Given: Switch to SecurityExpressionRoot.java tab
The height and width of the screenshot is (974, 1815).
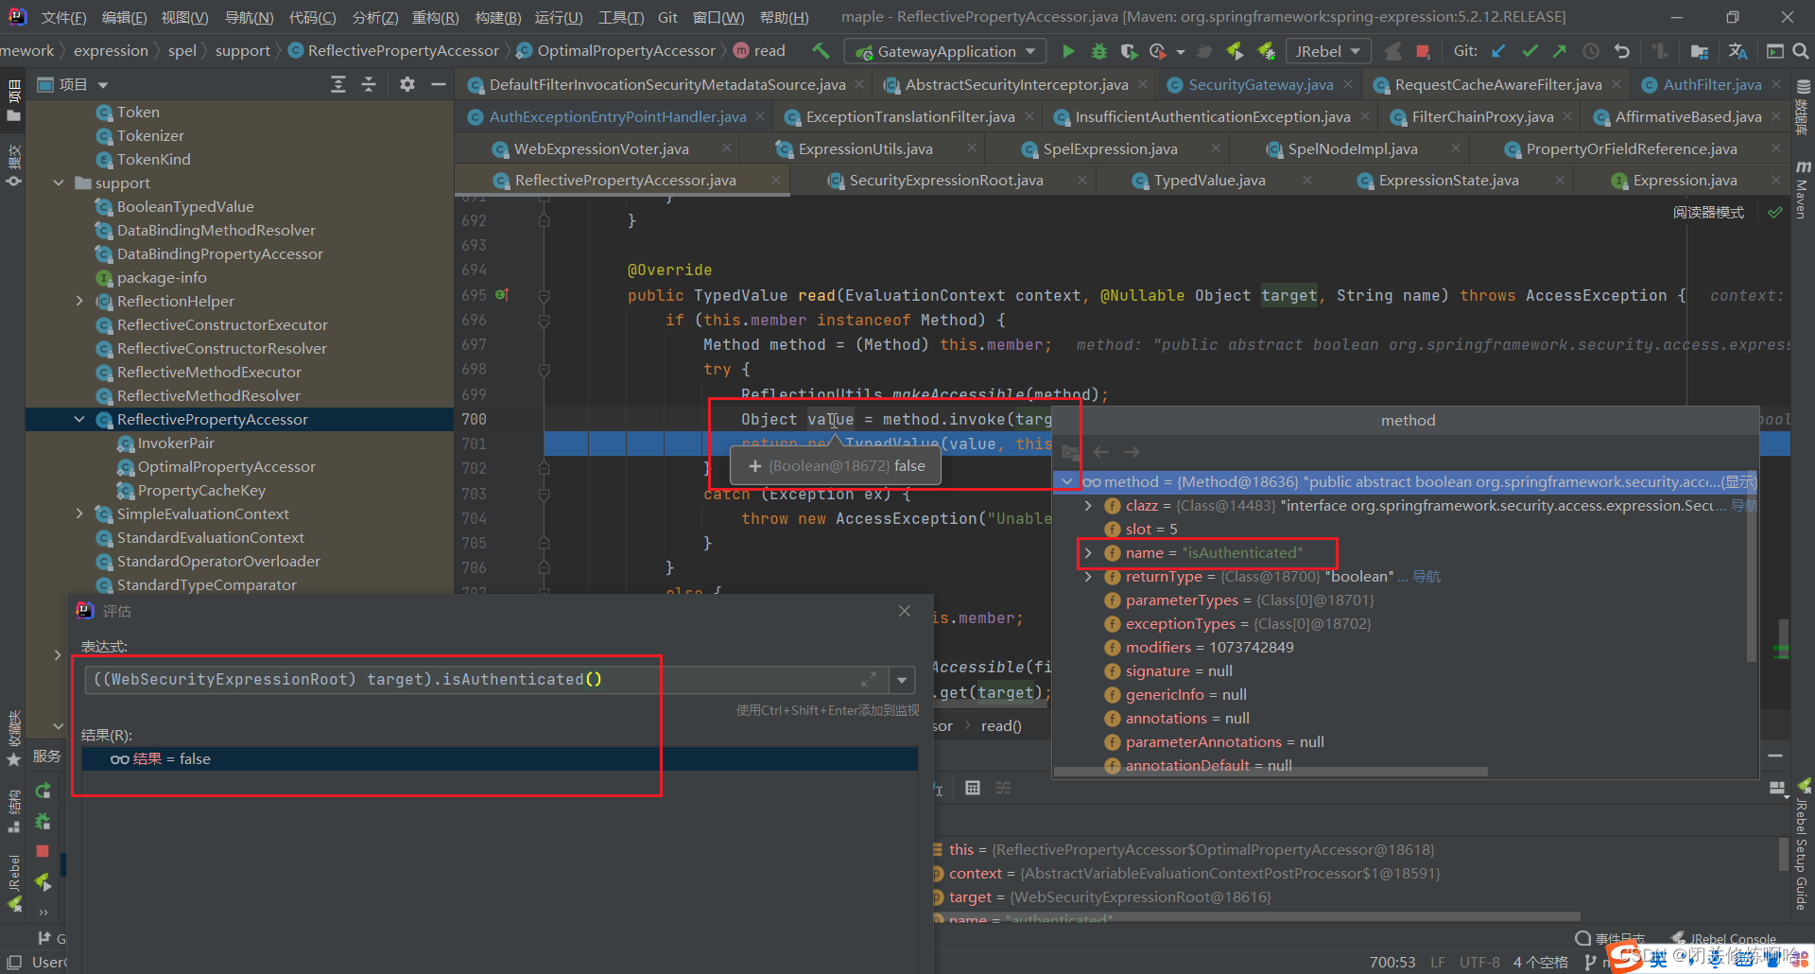Looking at the screenshot, I should pyautogui.click(x=946, y=180).
